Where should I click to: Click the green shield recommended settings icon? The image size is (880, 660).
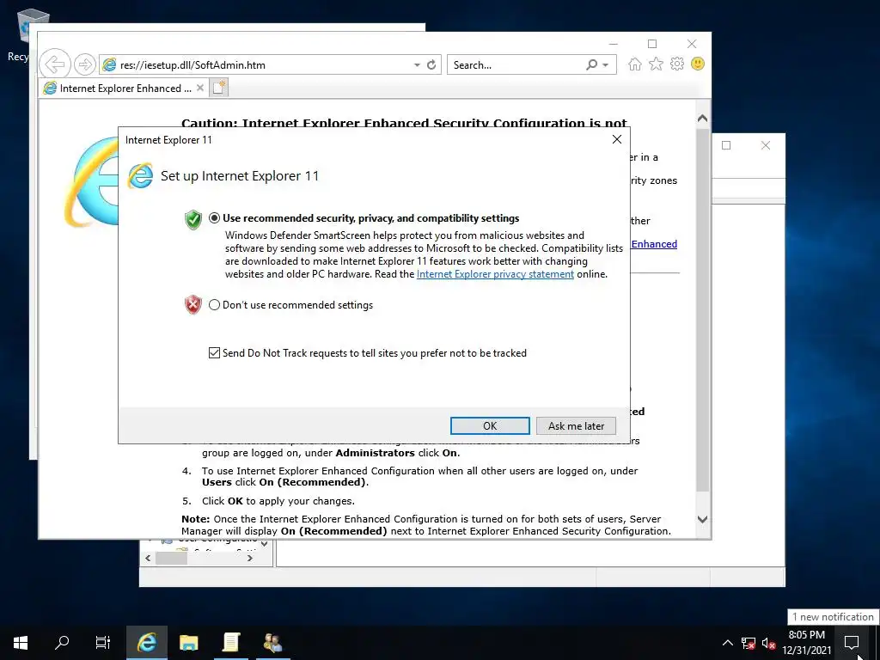click(x=193, y=219)
